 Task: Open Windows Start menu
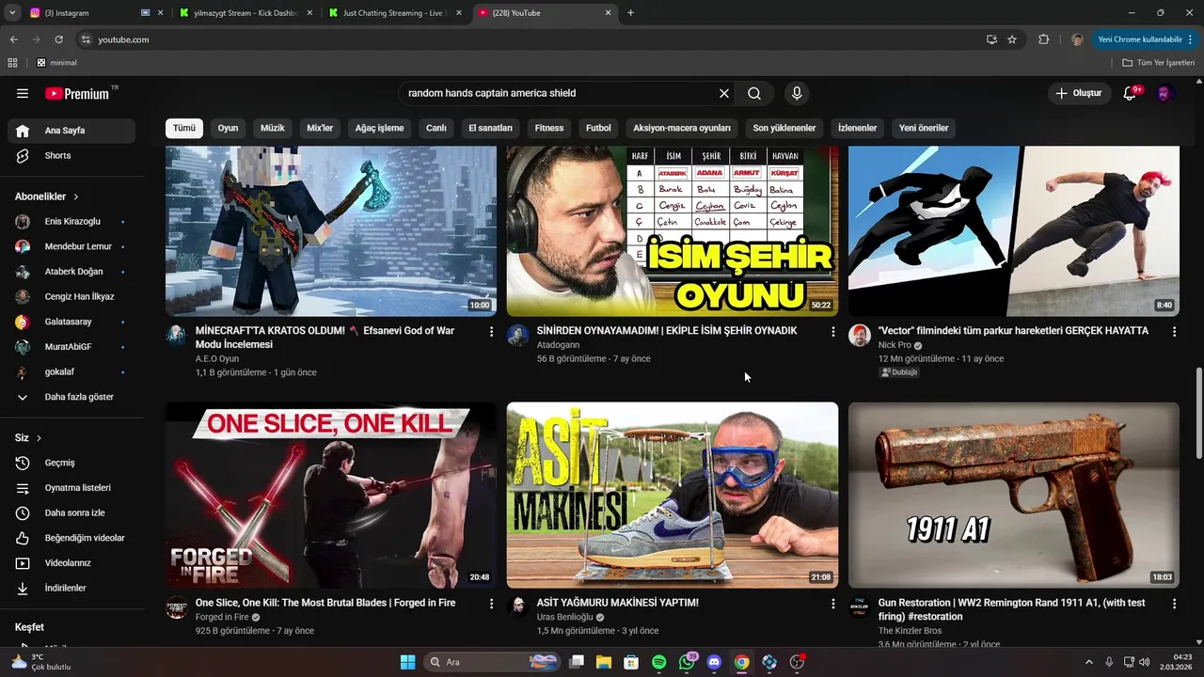[407, 662]
